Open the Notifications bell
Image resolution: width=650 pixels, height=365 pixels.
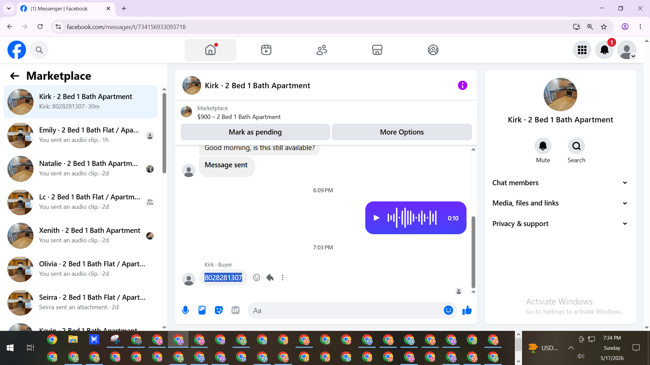[604, 50]
